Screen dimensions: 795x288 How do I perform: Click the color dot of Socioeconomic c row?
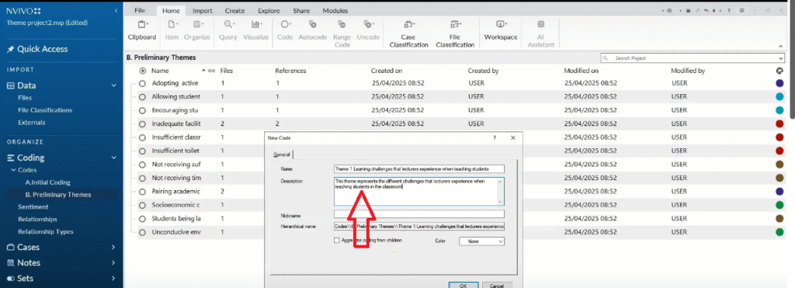point(779,205)
